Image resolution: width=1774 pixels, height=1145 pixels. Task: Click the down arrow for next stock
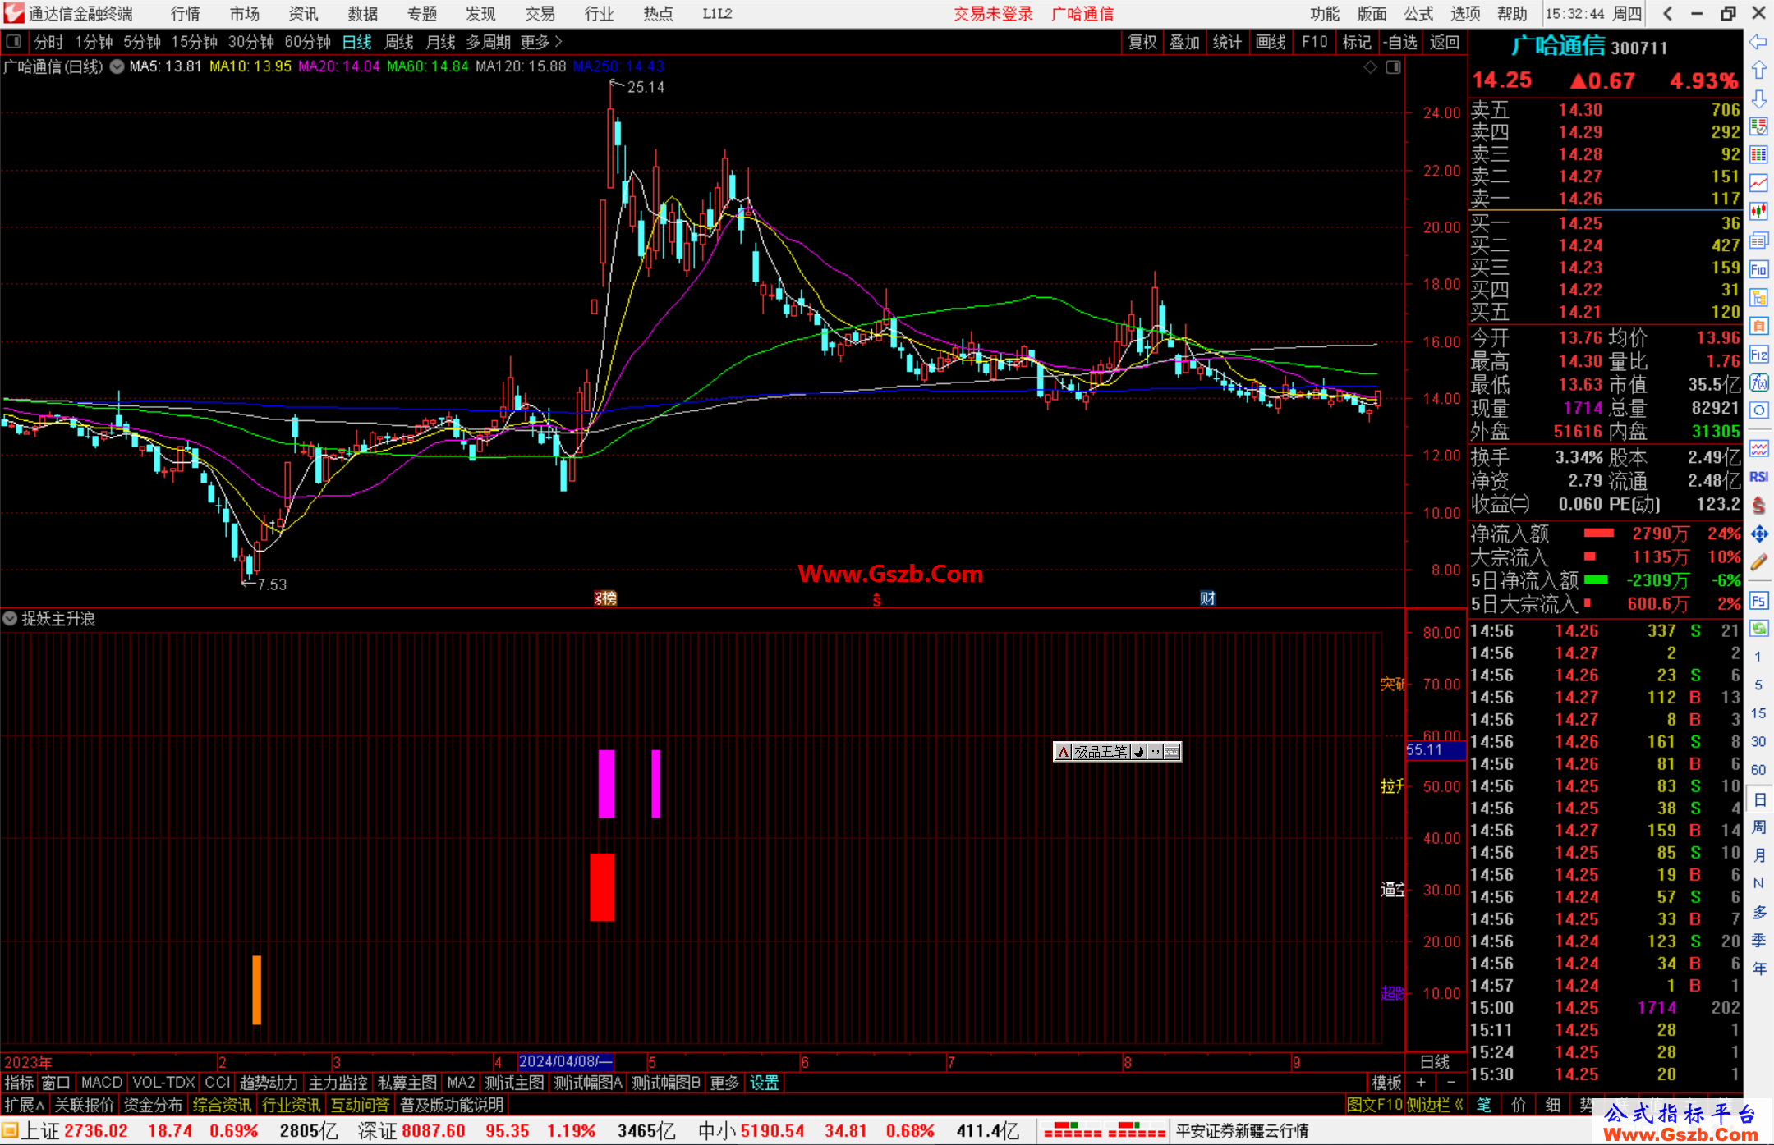1758,98
